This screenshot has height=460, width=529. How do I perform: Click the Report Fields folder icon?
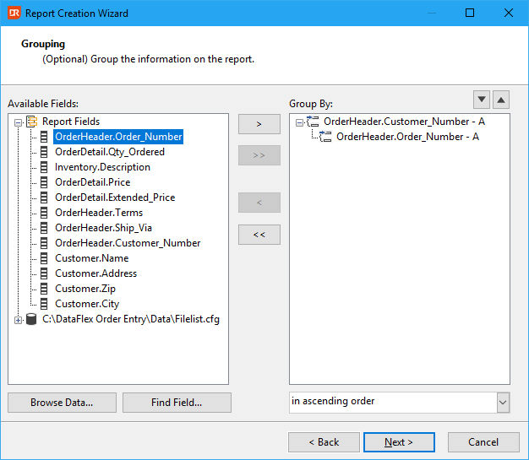[32, 122]
